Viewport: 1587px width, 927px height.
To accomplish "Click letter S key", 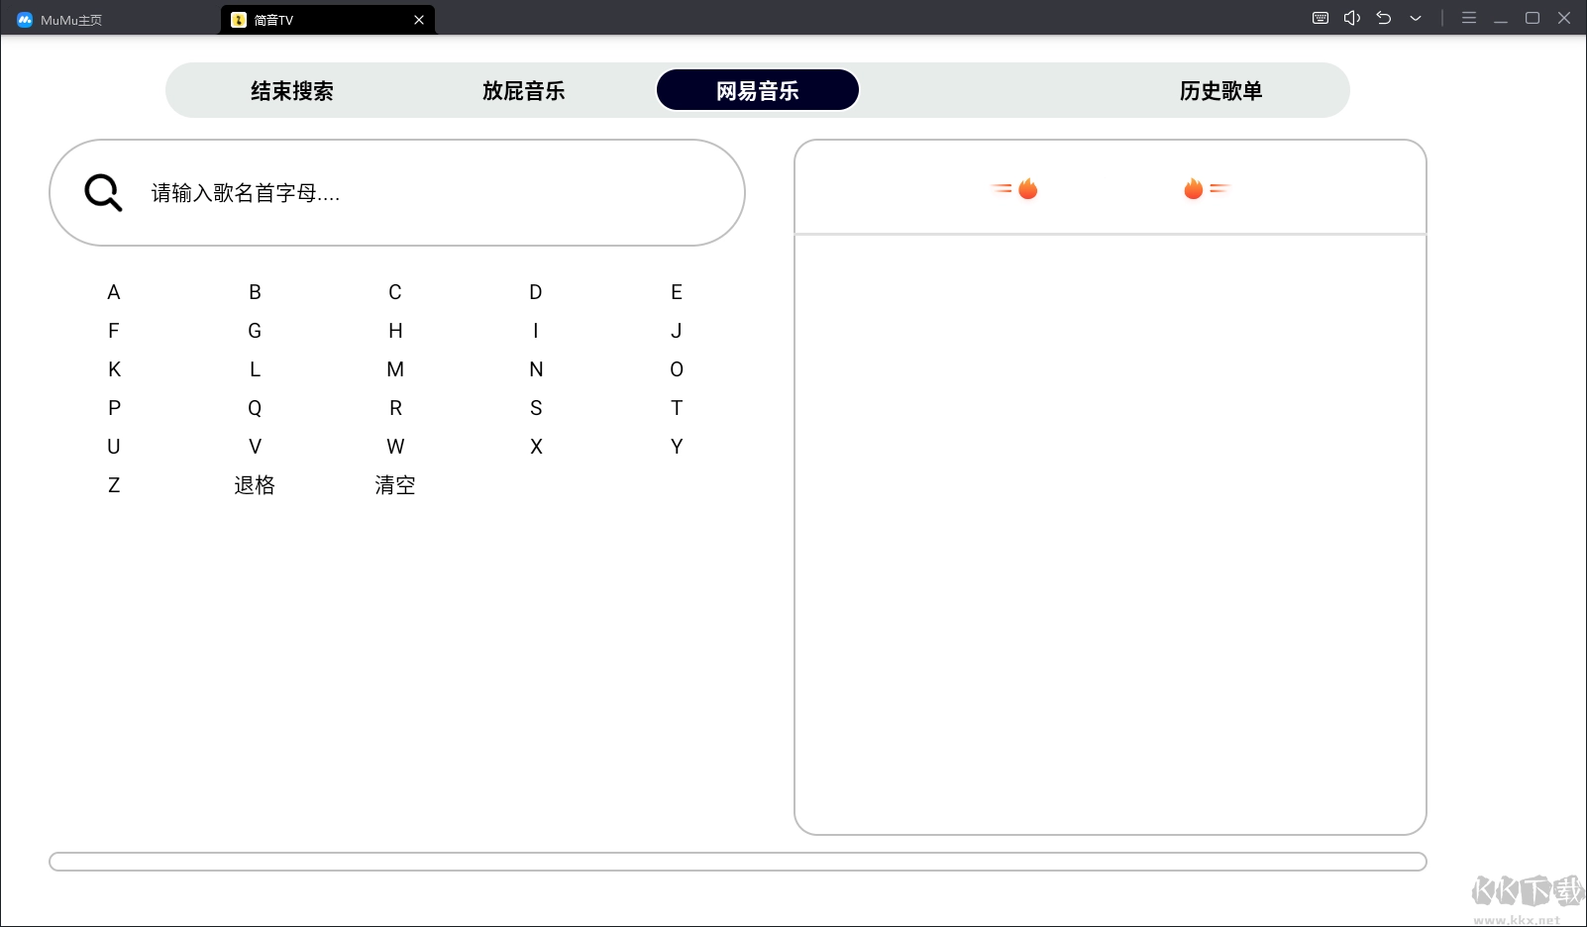I will pos(536,408).
